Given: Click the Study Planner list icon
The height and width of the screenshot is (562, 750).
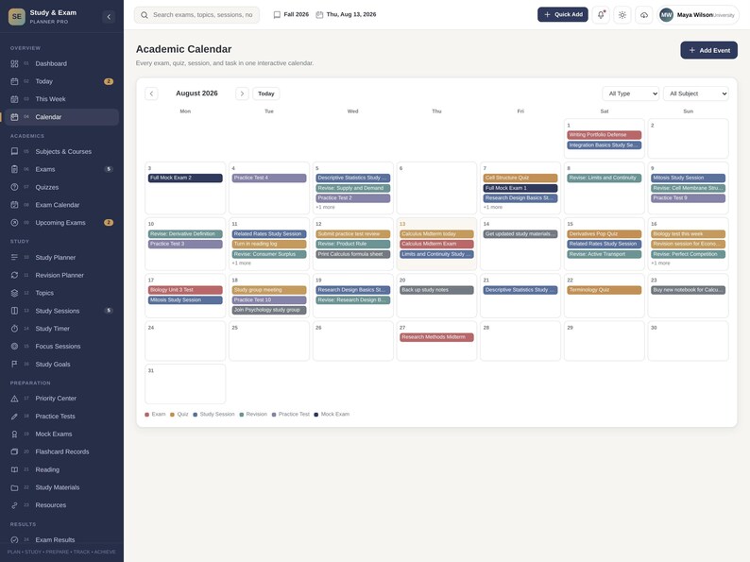Looking at the screenshot, I should click(14, 257).
